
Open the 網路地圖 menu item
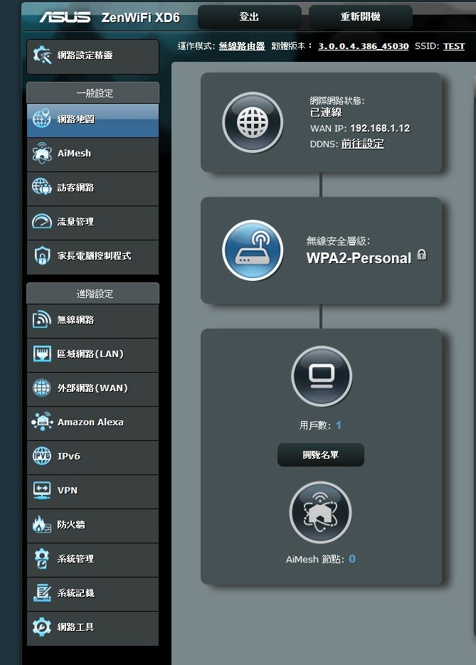click(92, 120)
